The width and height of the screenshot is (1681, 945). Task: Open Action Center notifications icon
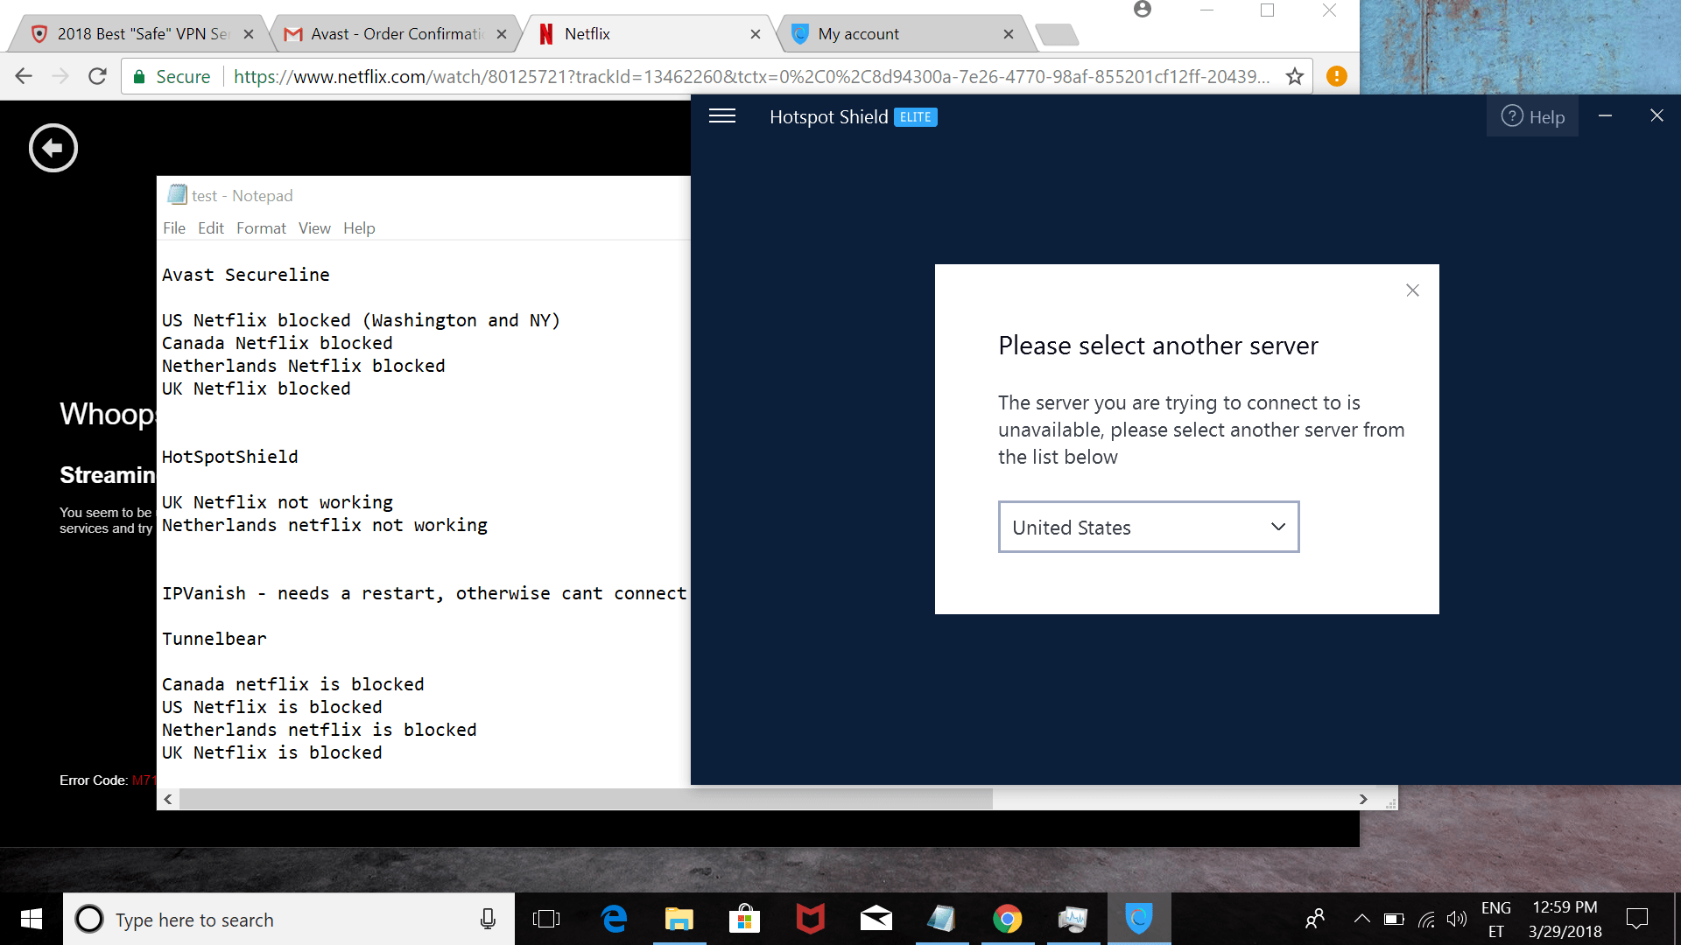pos(1636,919)
